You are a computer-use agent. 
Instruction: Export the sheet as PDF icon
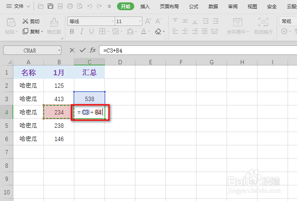point(60,6)
